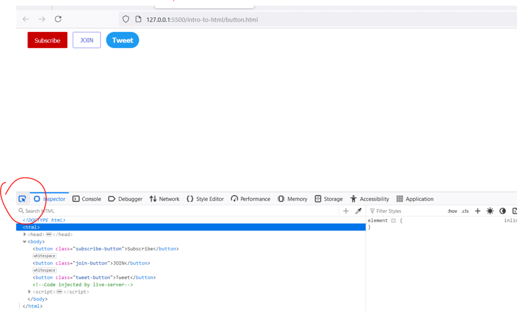Select live-server injected comment node

point(83,285)
